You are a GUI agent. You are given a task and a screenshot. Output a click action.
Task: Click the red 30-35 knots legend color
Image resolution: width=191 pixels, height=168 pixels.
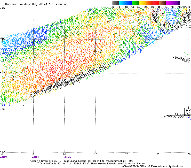[x=156, y=3]
